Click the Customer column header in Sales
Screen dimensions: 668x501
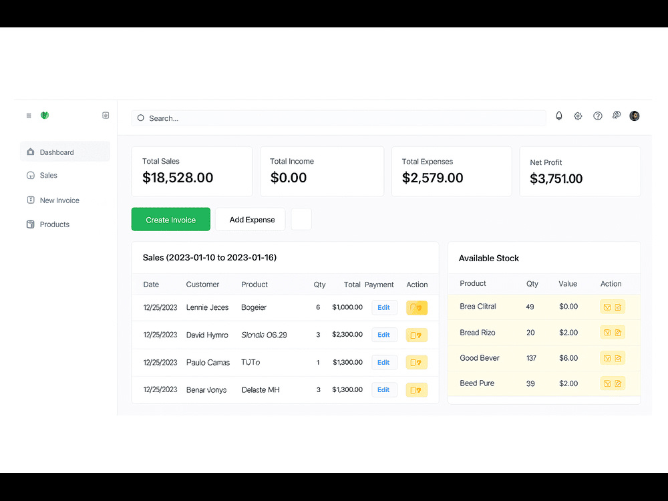[202, 284]
